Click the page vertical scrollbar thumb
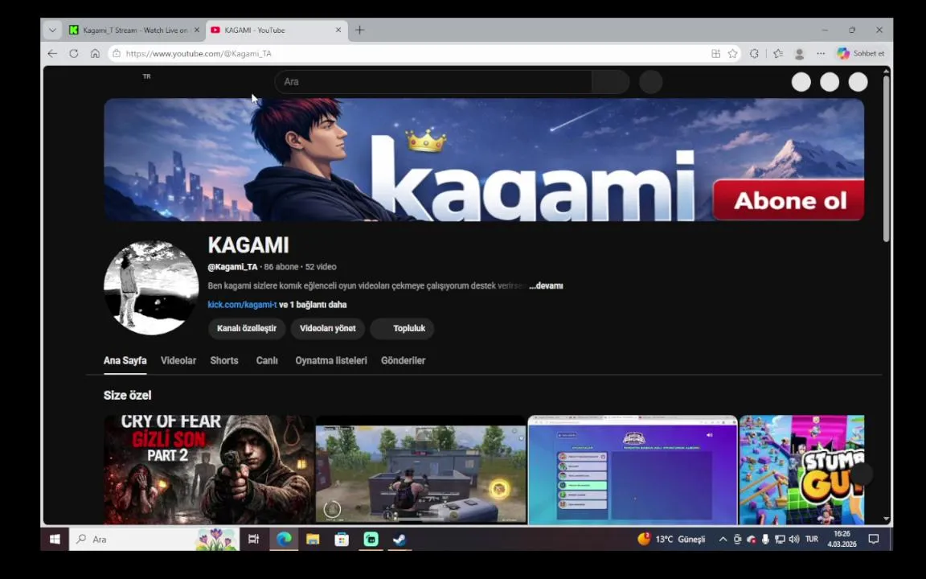The image size is (926, 579). (x=886, y=158)
